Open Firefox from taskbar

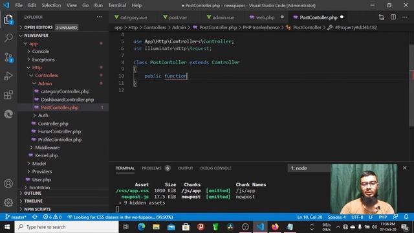click(x=275, y=227)
